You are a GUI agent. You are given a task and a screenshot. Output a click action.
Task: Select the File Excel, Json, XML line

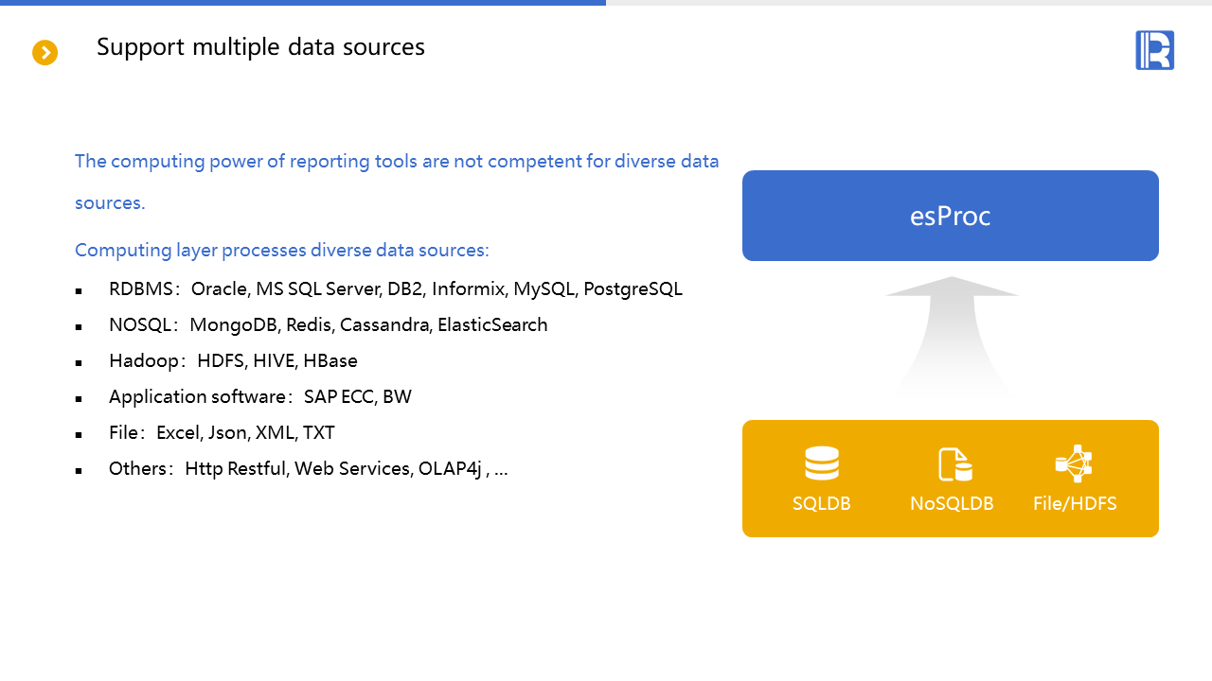222,433
